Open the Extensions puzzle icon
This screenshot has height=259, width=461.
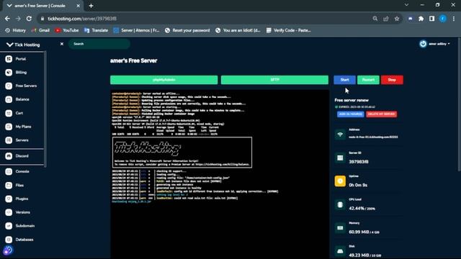click(421, 19)
